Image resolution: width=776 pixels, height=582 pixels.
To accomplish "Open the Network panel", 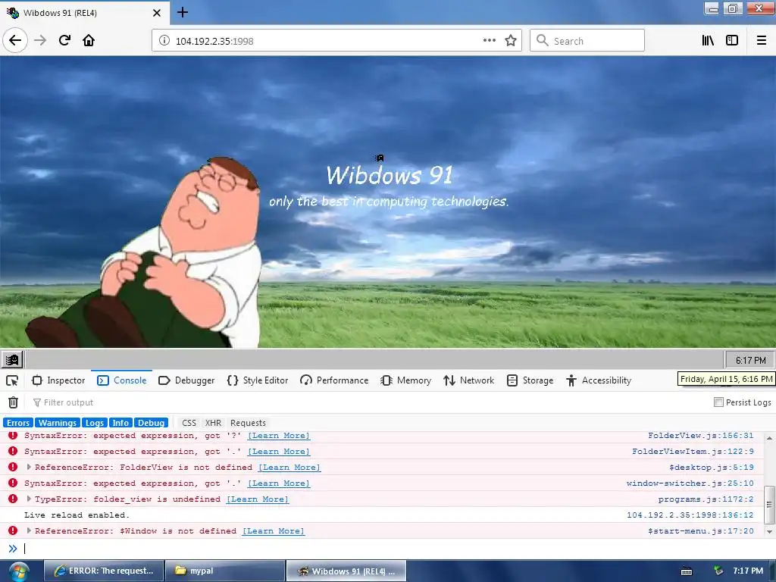I will point(468,380).
